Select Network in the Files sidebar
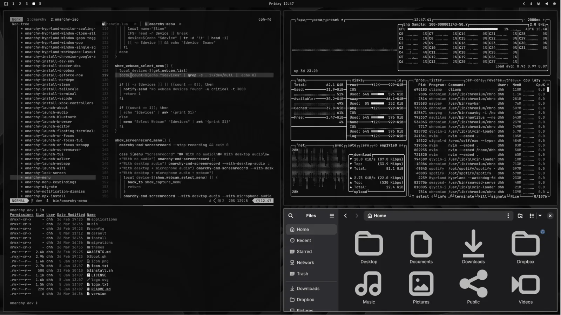 (311, 262)
